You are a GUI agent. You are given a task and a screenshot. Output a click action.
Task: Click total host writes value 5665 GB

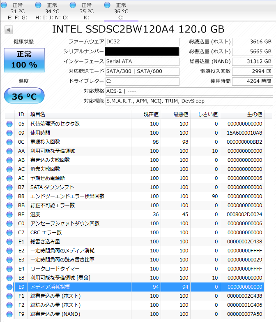(x=253, y=51)
